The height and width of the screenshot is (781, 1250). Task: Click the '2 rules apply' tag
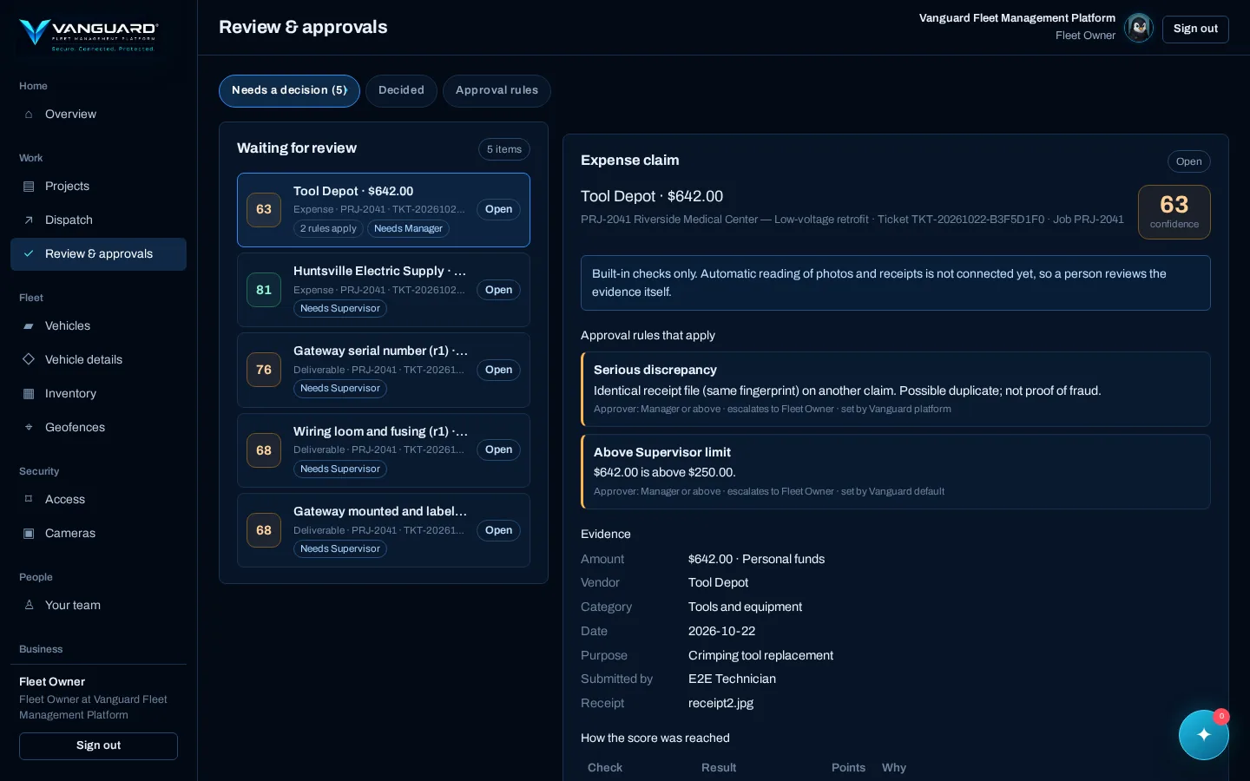pos(328,229)
